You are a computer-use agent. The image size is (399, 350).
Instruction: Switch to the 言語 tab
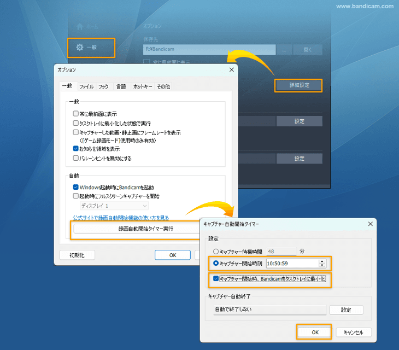tap(121, 86)
